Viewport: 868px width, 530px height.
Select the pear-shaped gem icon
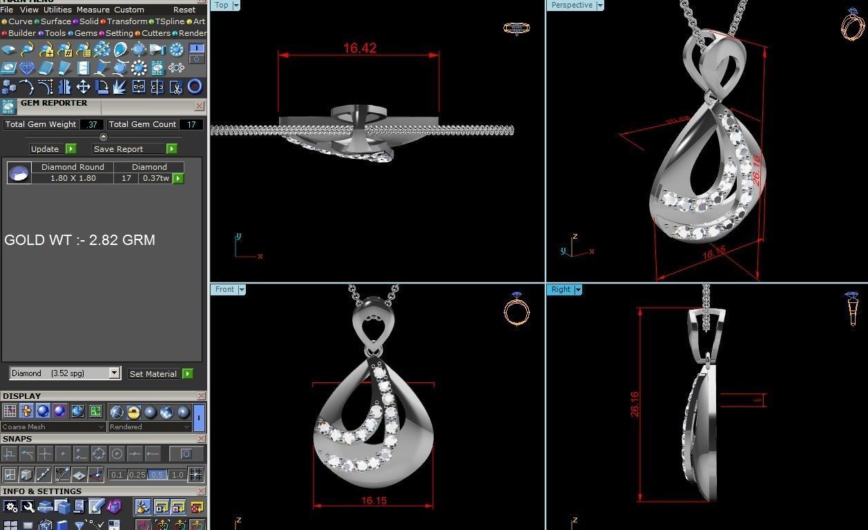121,50
